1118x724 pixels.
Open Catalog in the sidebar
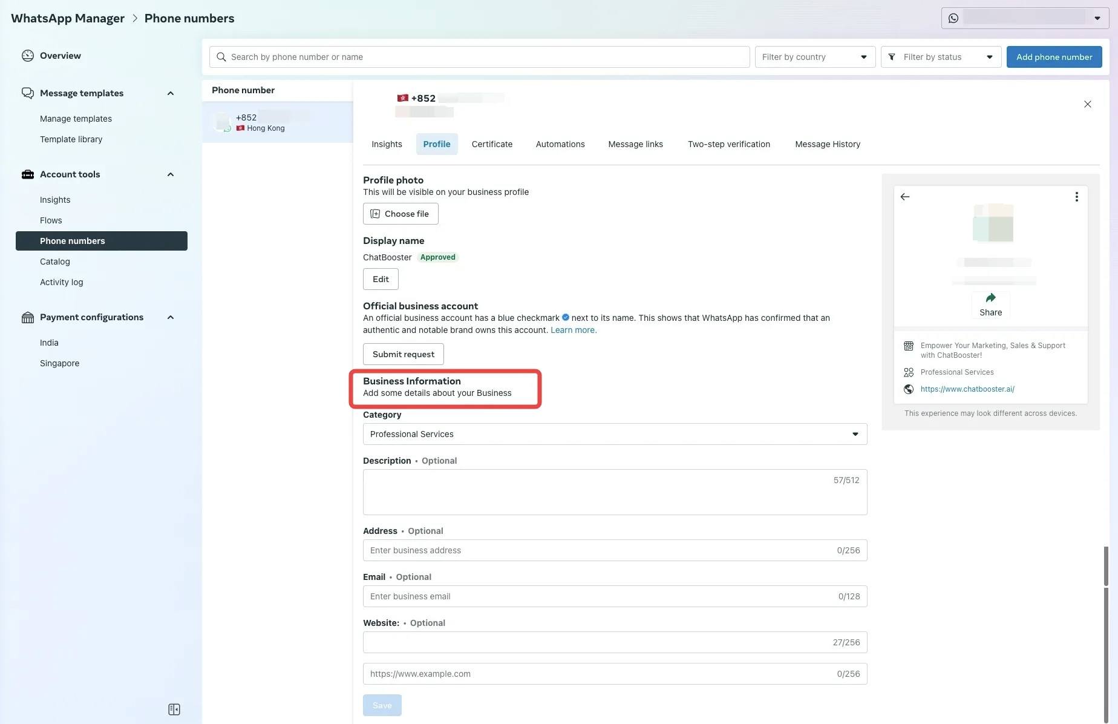[x=55, y=262]
